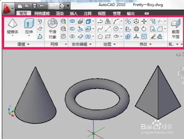Undo the last action
184x139 pixels.
pyautogui.click(x=42, y=6)
